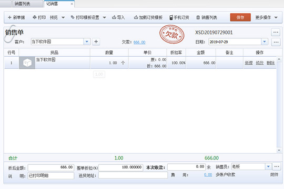This screenshot has width=284, height=189.
Task: Click 多账户收款 multi-account payment
Action: coord(225,175)
